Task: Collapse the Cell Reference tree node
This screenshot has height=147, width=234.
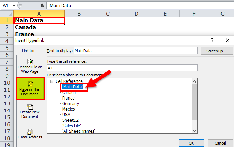Action: (53, 81)
